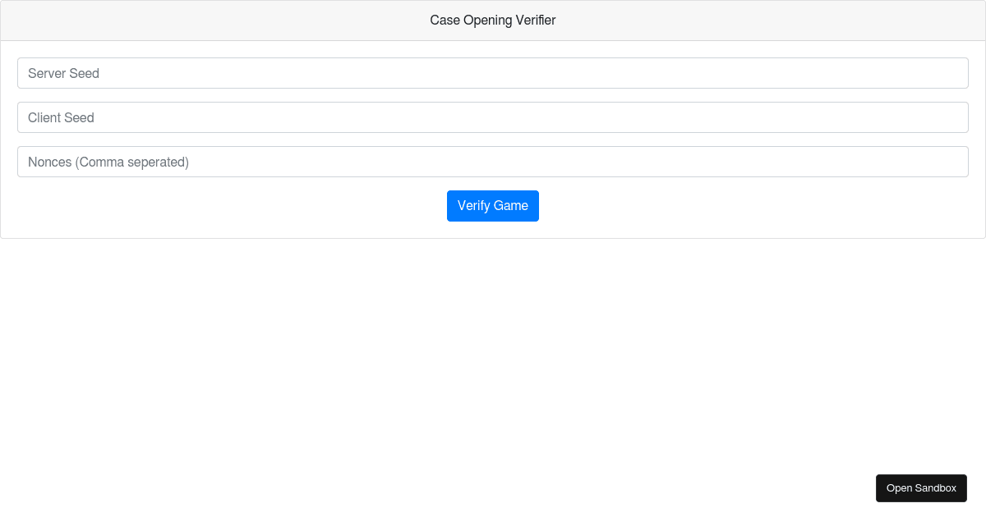
Task: Tap the Server Seed placeholder text
Action: pyautogui.click(x=63, y=73)
